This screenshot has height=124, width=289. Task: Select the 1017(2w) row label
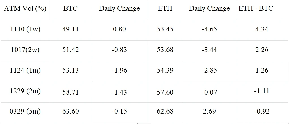25,50
